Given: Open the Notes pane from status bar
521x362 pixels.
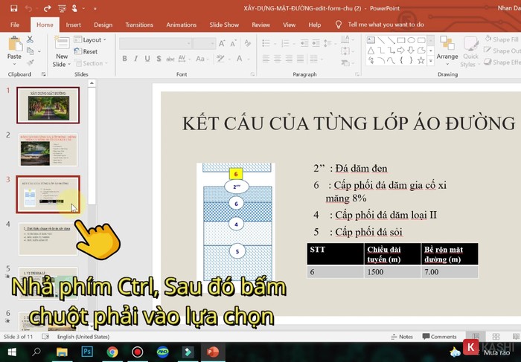Looking at the screenshot, I should tap(402, 337).
